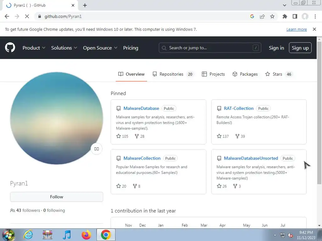Click star count icon on MalwareDatabase
Screen dimensions: 322x241
pyautogui.click(x=119, y=136)
